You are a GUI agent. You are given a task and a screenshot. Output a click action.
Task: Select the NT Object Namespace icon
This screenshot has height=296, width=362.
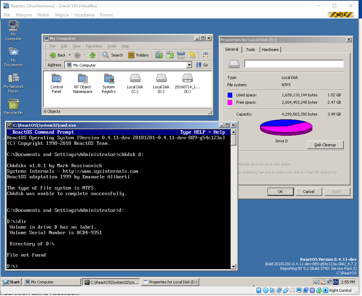coord(83,83)
